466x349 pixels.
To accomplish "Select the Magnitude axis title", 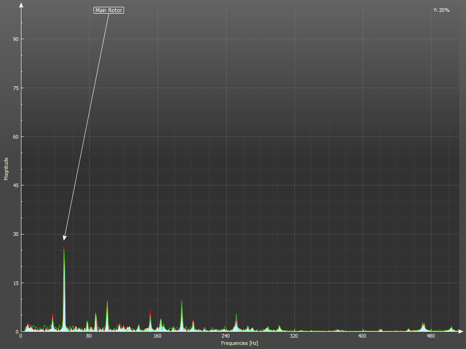I will (x=6, y=169).
